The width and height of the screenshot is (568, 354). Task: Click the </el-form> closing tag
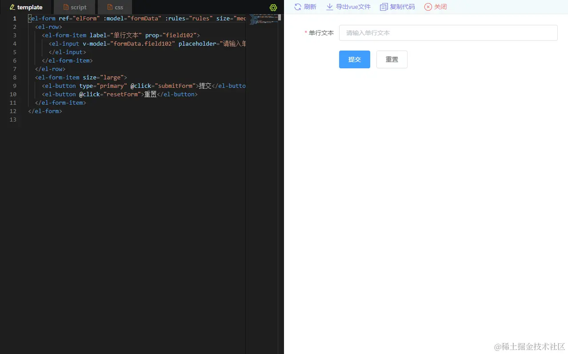point(45,111)
